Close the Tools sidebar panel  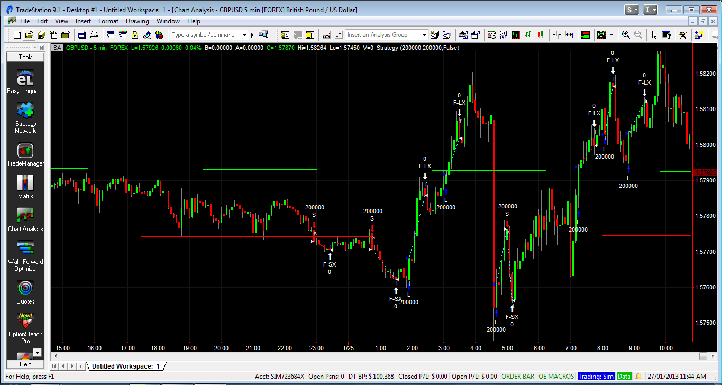point(42,48)
